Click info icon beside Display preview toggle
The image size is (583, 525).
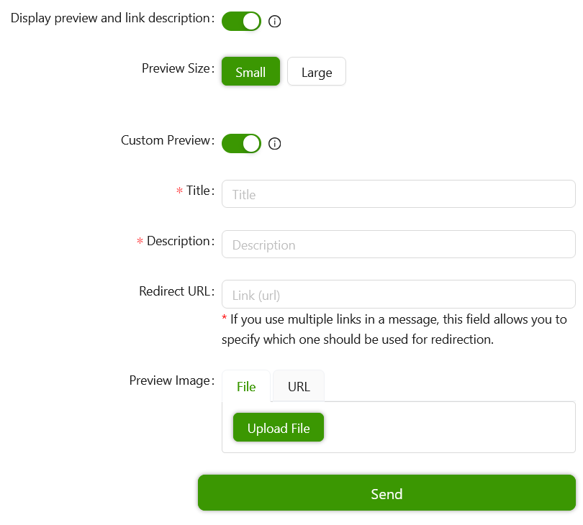(274, 22)
